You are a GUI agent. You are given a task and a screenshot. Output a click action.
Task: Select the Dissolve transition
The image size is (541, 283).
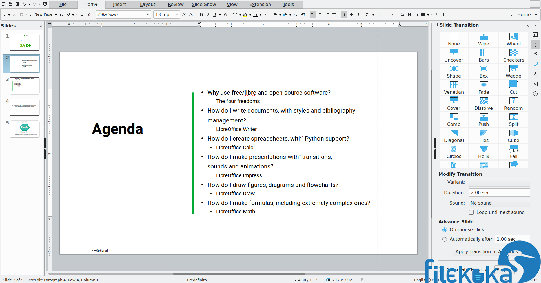(x=484, y=104)
